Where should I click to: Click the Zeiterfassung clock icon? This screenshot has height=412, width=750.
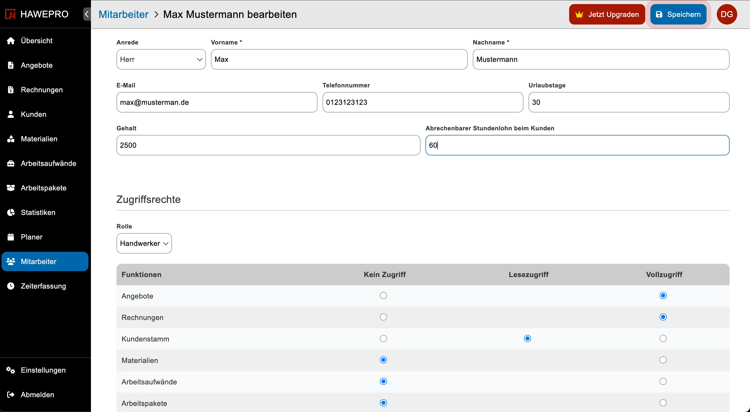click(11, 286)
